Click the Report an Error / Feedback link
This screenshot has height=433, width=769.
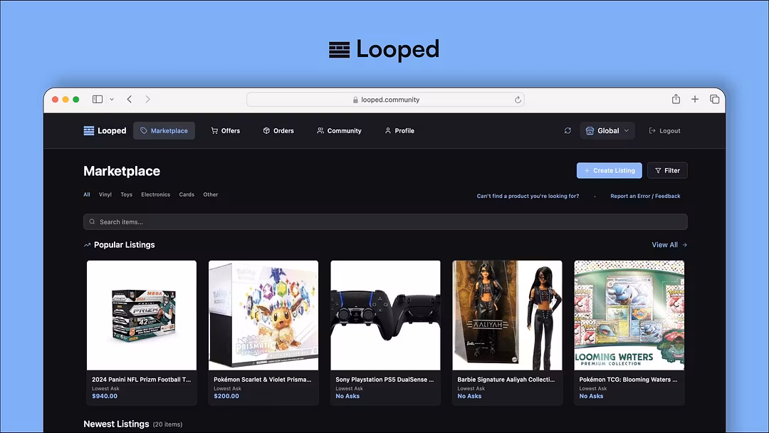click(644, 195)
